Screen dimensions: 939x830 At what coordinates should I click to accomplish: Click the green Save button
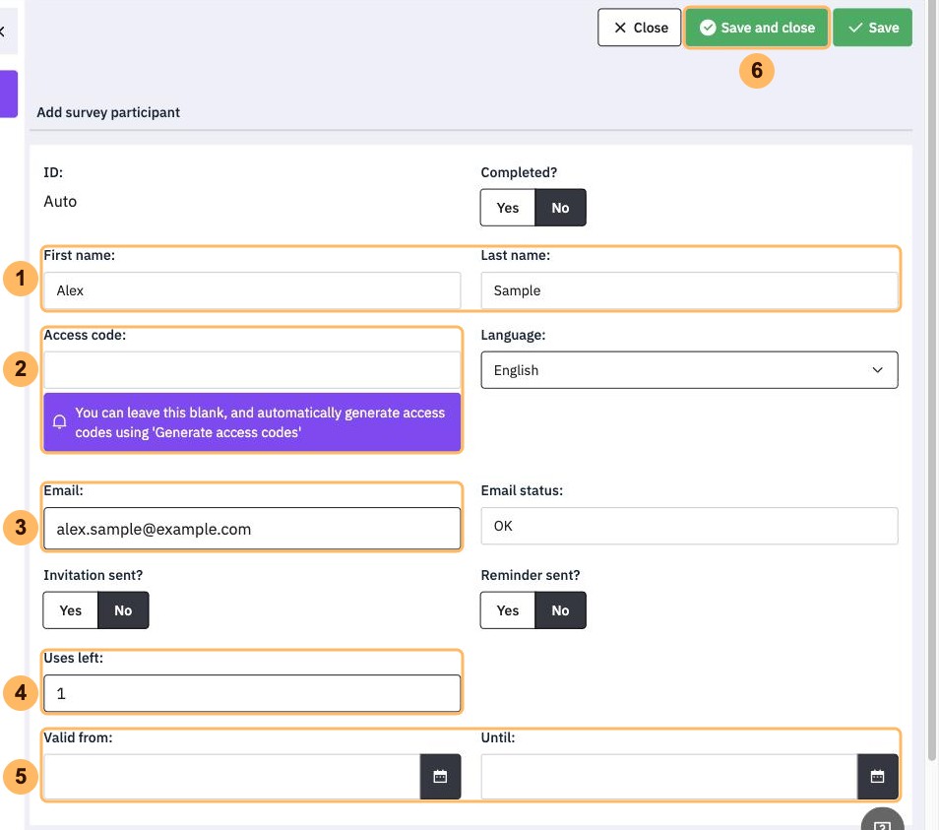pyautogui.click(x=872, y=28)
